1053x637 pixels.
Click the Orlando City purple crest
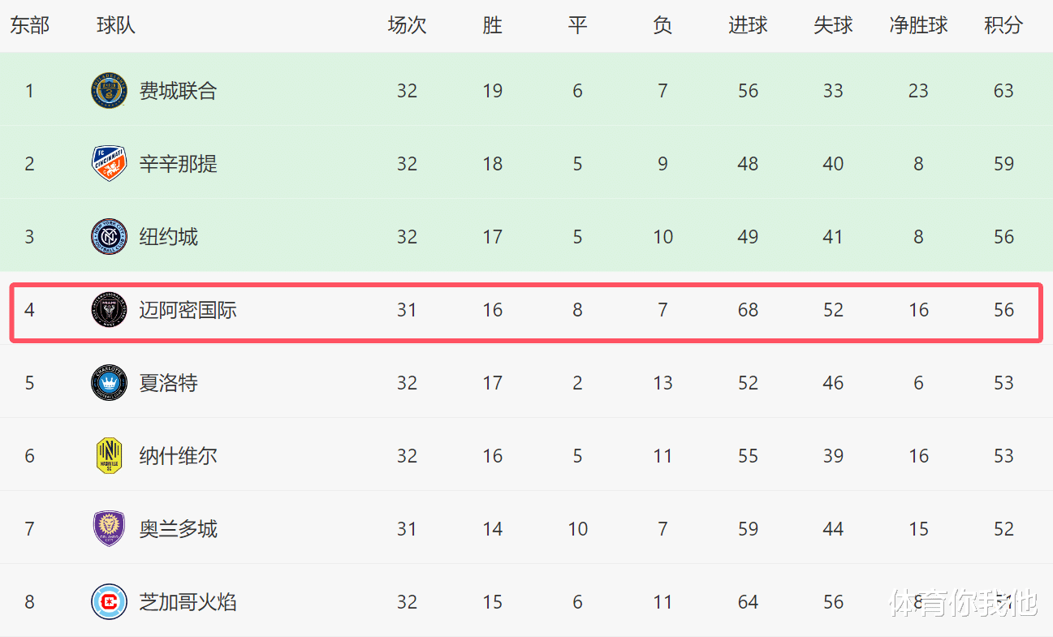coord(109,529)
